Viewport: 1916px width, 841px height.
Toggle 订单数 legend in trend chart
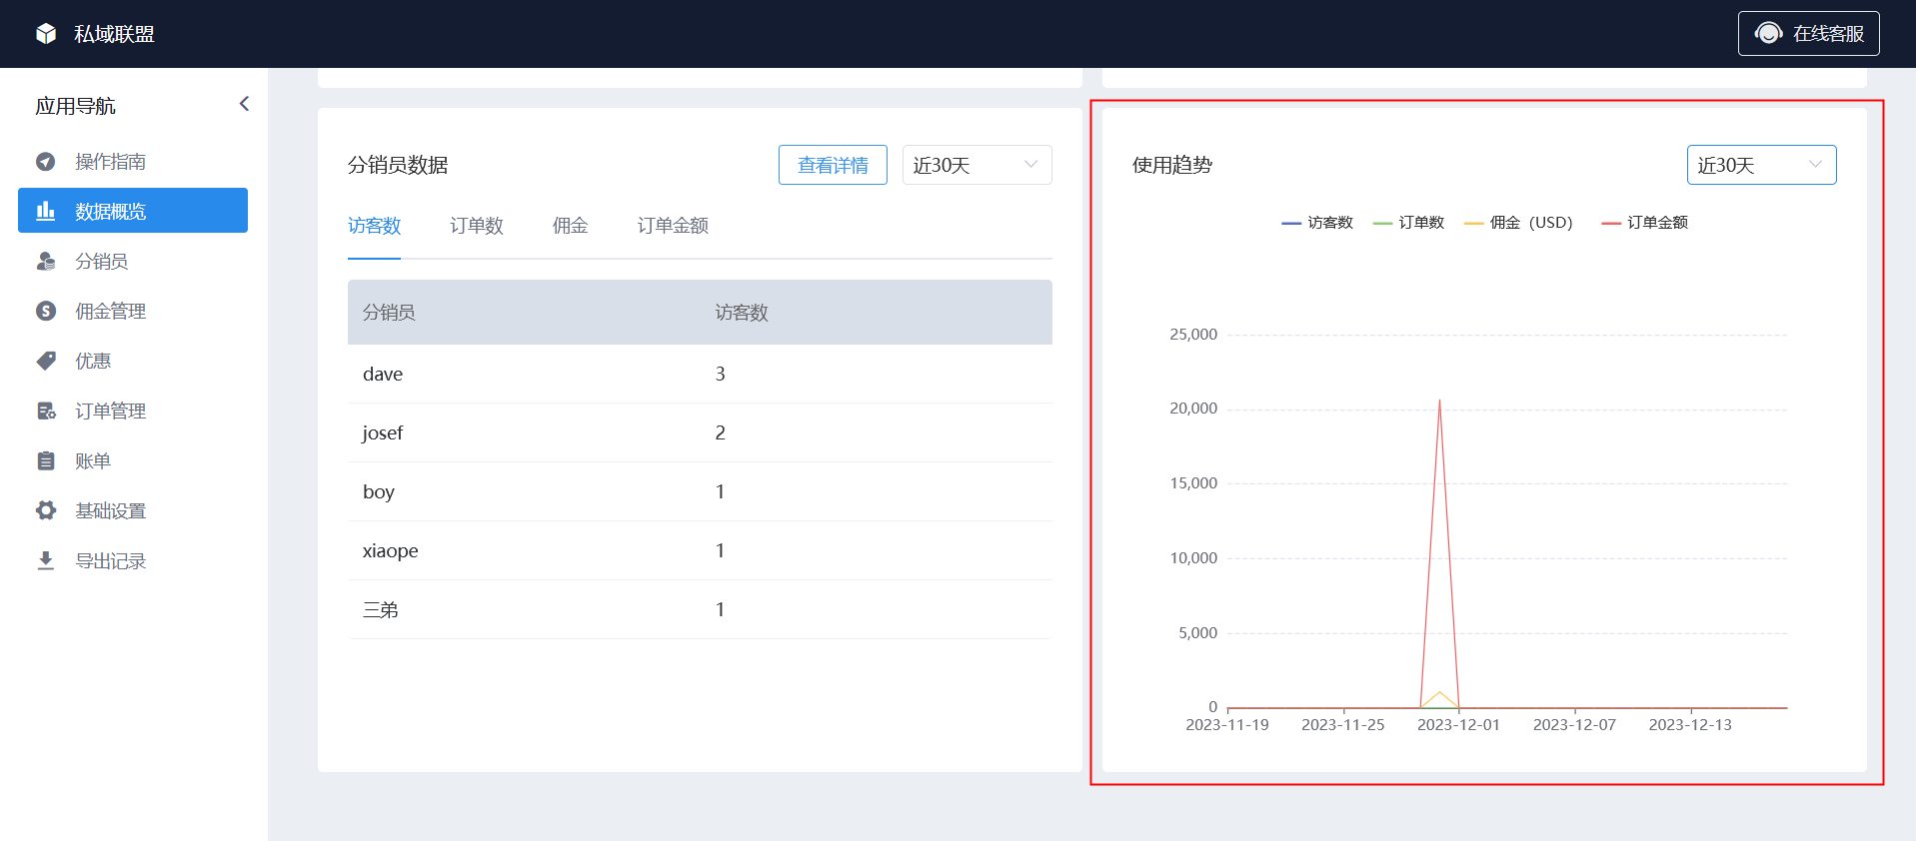tap(1409, 223)
